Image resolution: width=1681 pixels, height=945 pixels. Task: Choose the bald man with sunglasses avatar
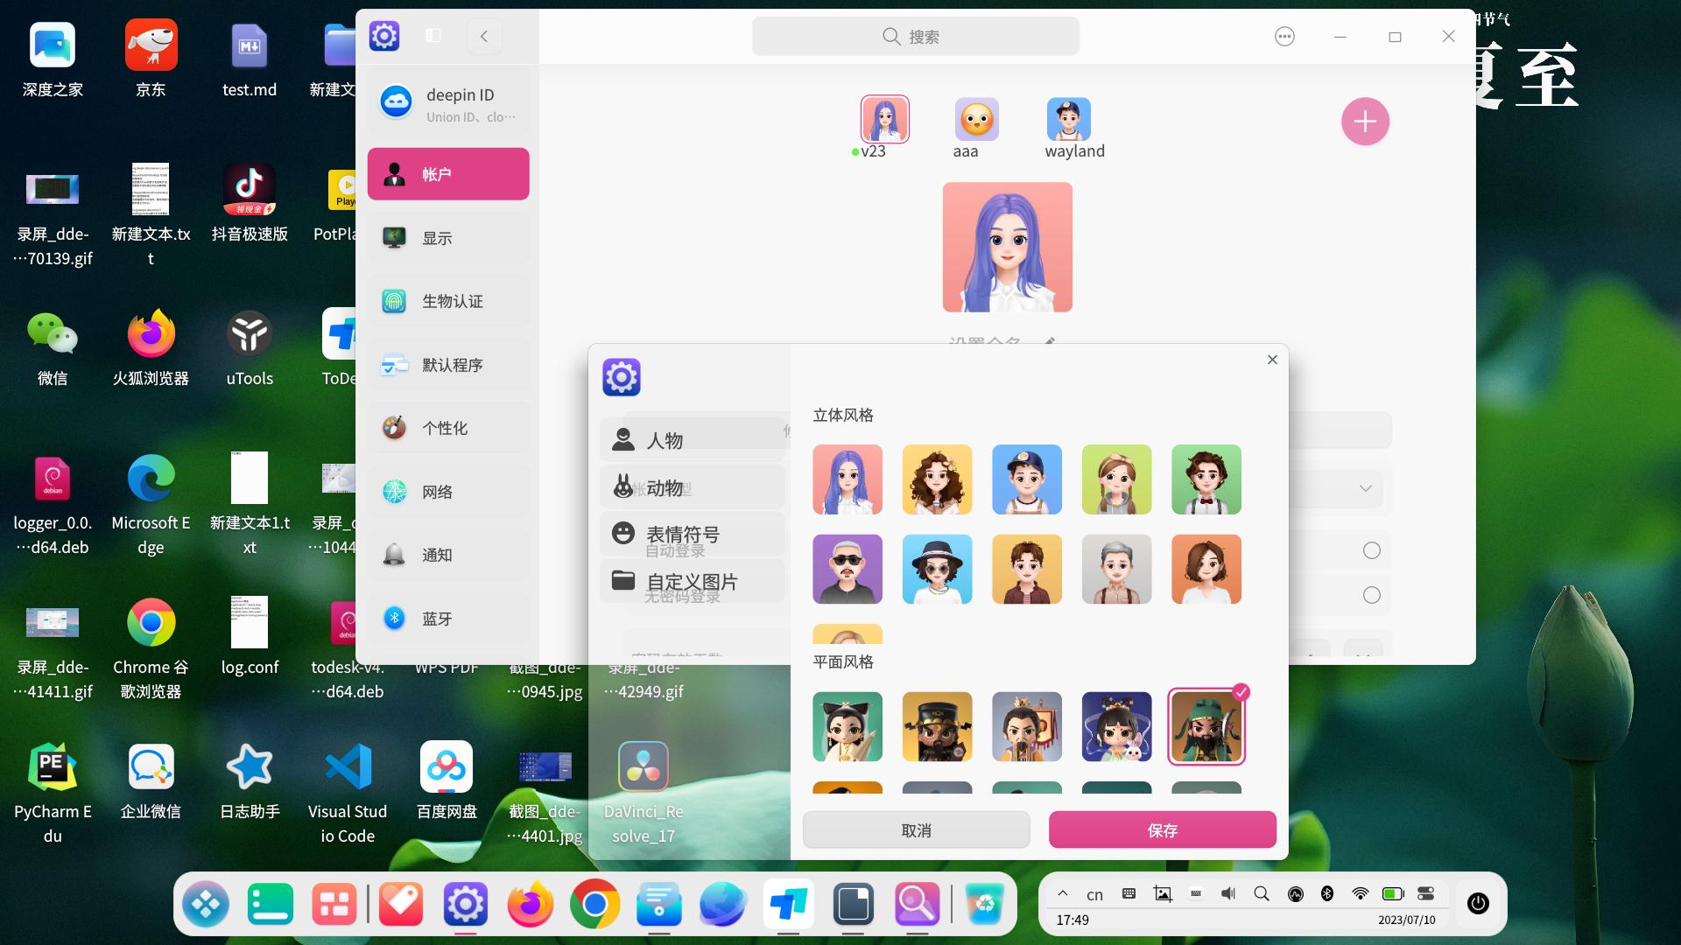pos(848,570)
